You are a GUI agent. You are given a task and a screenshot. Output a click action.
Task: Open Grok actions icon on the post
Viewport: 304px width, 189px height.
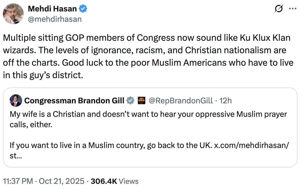tap(279, 9)
